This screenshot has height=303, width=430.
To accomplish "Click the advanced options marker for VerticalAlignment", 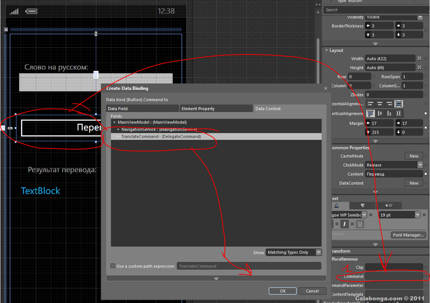I will 426,113.
